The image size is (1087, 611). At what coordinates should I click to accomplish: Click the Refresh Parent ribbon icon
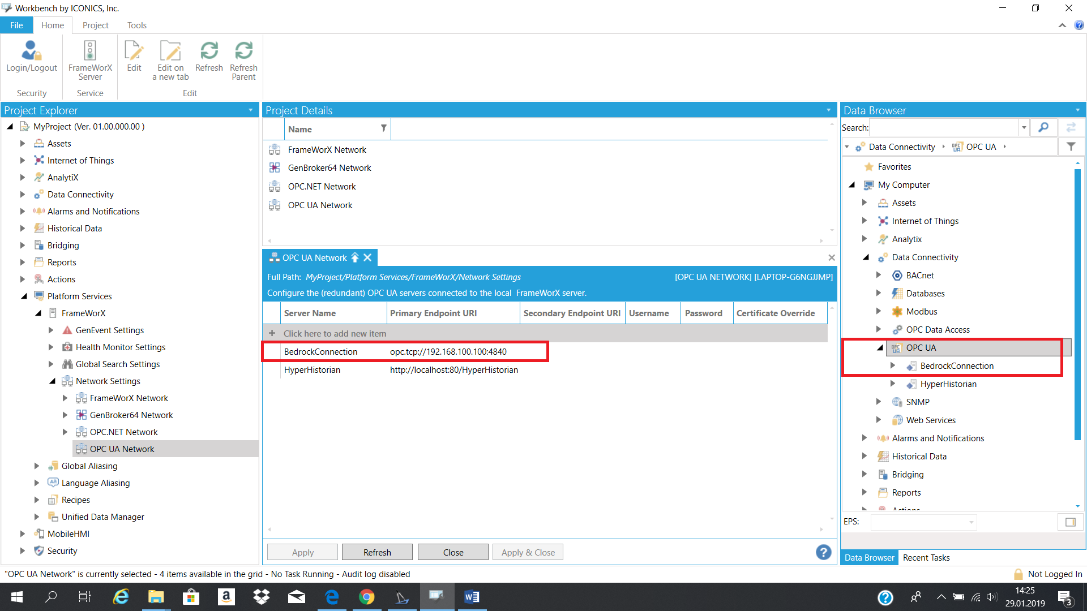point(243,61)
